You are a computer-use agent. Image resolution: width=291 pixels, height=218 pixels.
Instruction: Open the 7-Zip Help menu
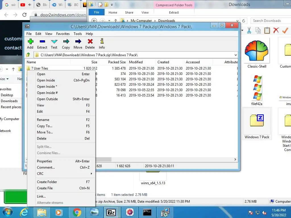[89, 34]
